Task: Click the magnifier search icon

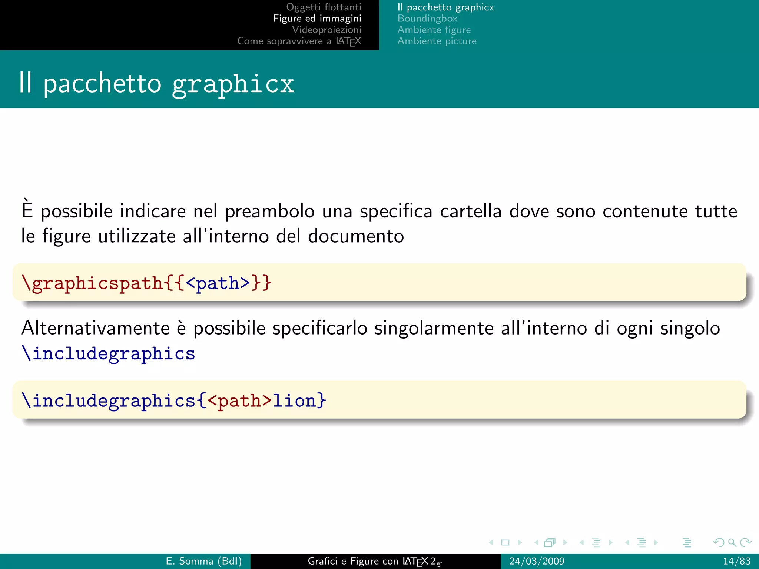Action: point(732,543)
